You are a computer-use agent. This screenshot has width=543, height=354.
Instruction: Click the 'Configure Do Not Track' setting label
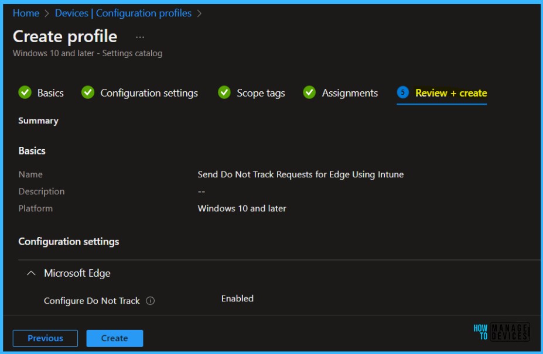click(92, 301)
